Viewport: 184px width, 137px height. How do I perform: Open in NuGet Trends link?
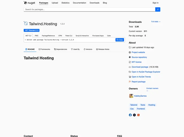point(141,77)
